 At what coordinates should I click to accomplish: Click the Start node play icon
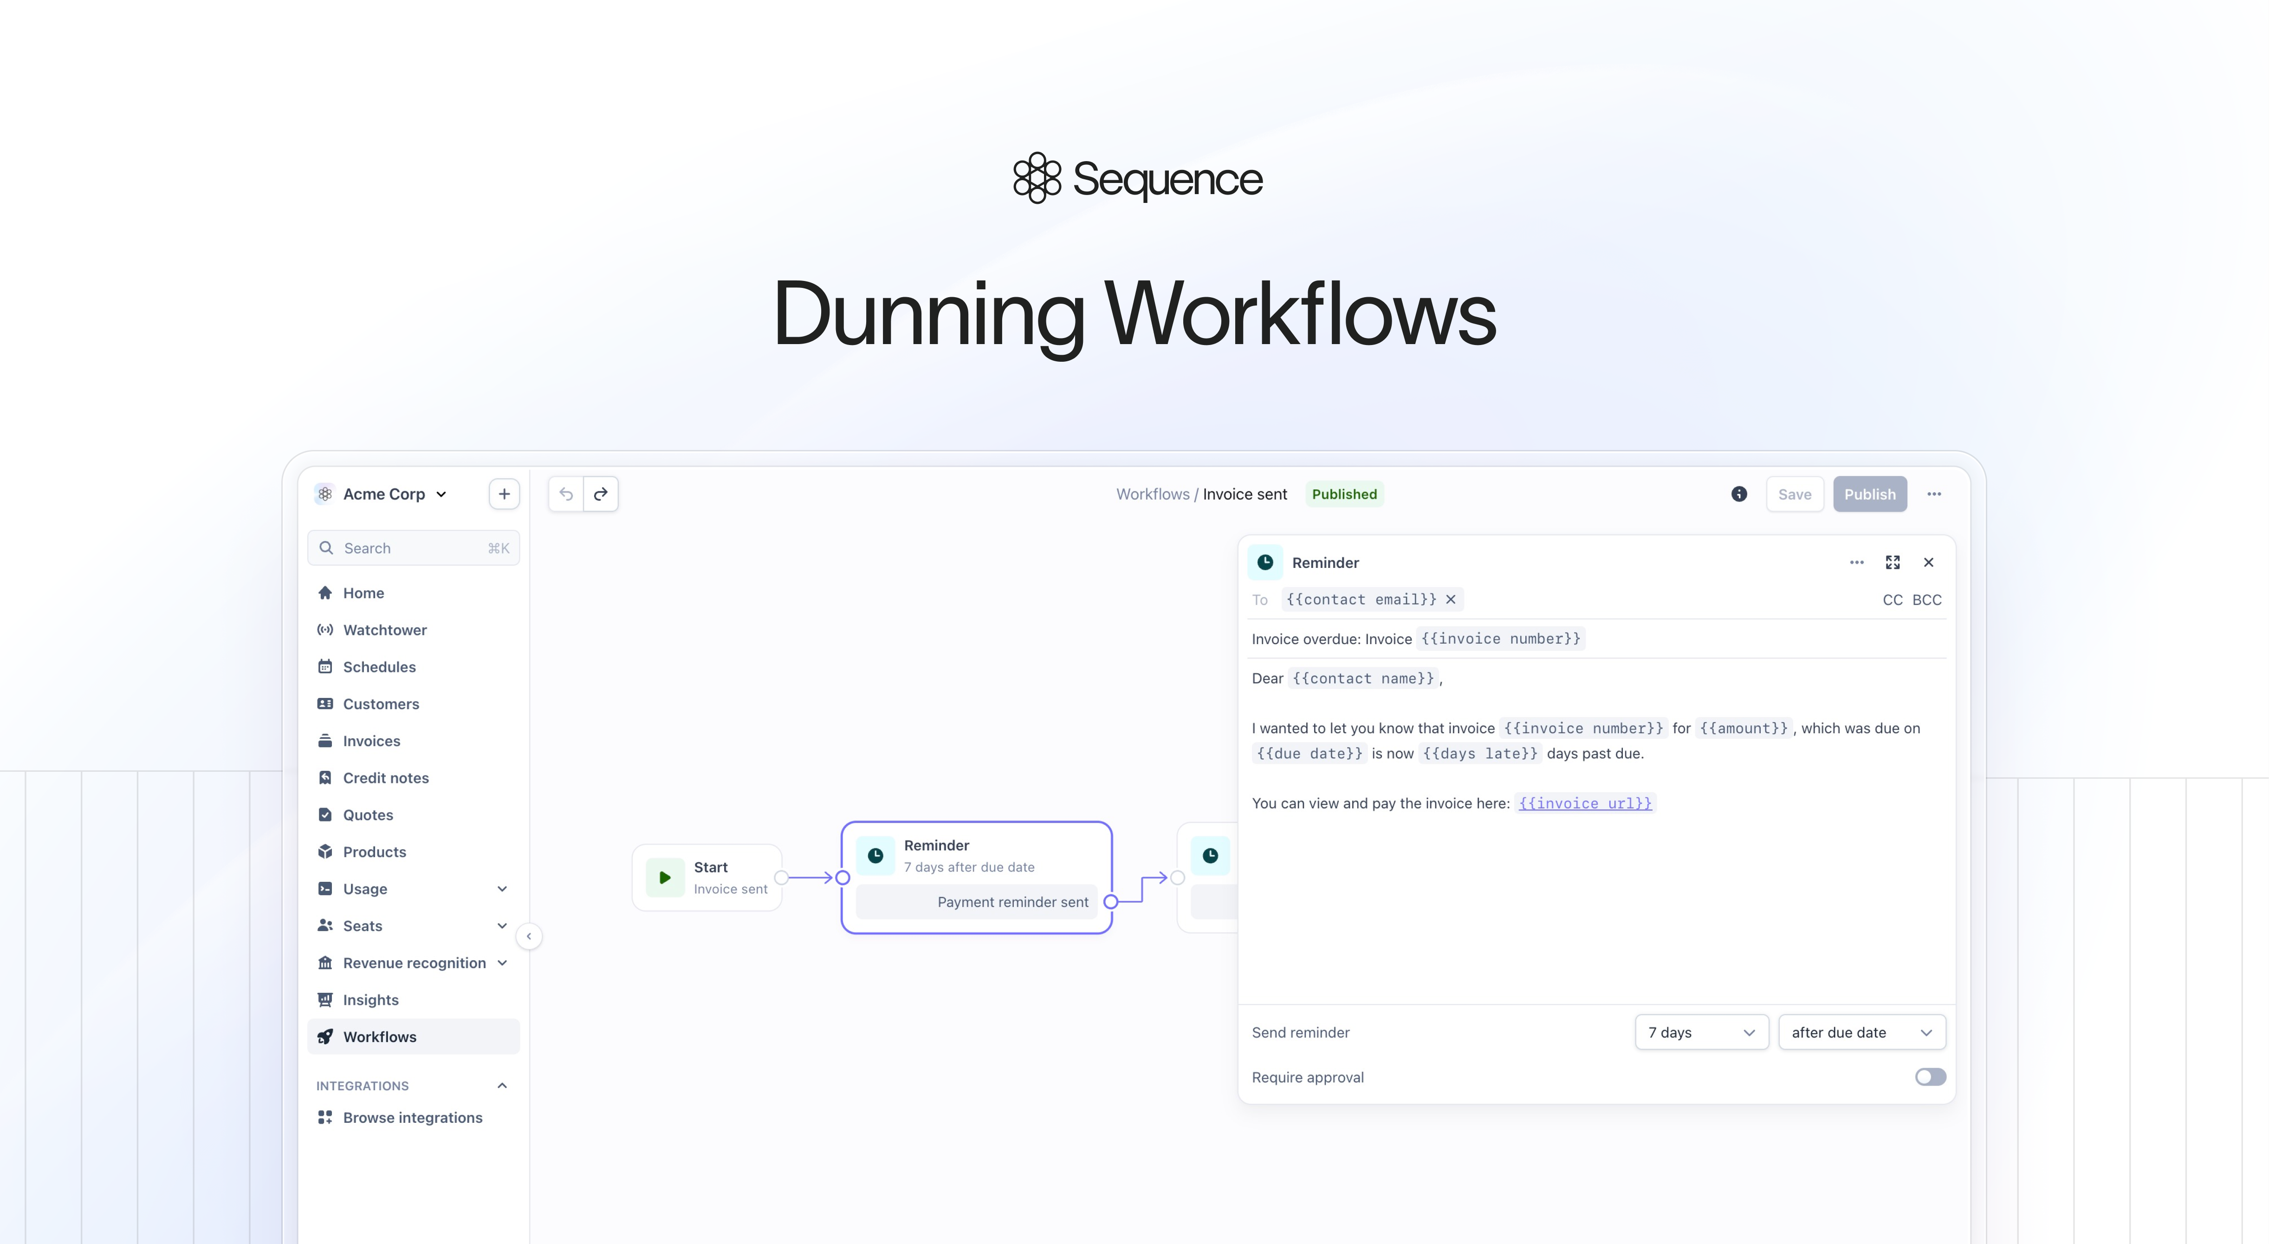point(665,878)
